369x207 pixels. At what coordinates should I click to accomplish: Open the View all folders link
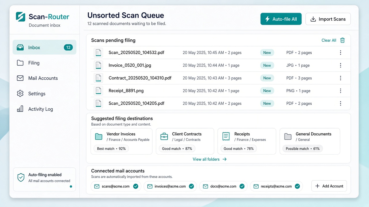[210, 159]
